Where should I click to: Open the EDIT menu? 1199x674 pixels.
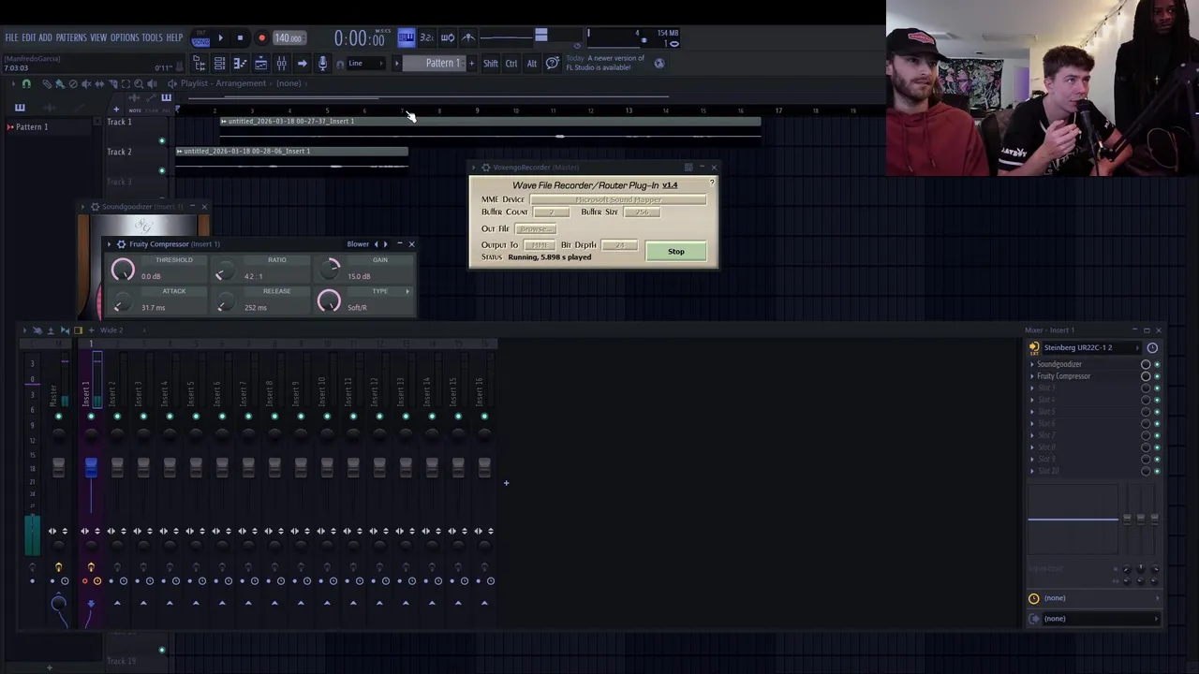pyautogui.click(x=29, y=37)
